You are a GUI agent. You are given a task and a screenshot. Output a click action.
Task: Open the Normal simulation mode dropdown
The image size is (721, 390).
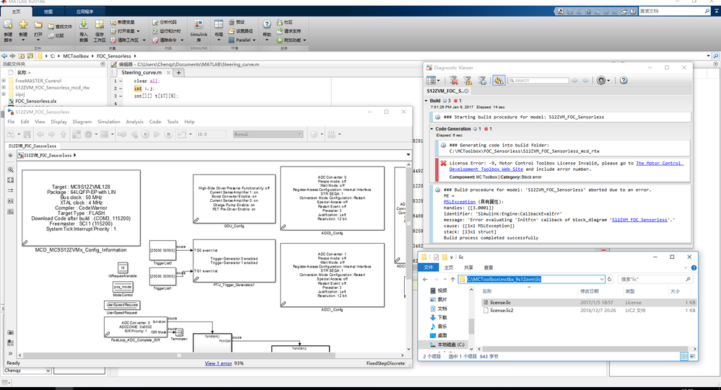coord(268,134)
